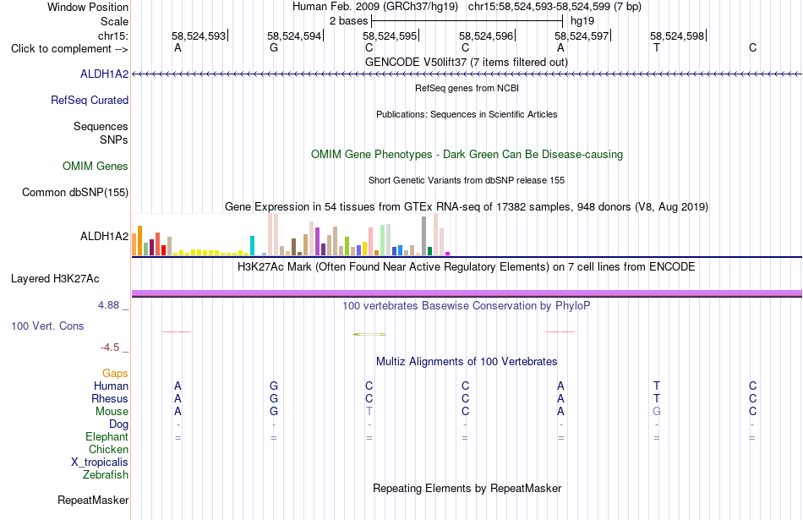Click the 'Click to complement -->' label
The width and height of the screenshot is (803, 520).
69,49
